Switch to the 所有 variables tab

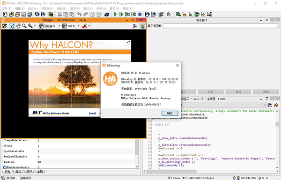point(7,172)
